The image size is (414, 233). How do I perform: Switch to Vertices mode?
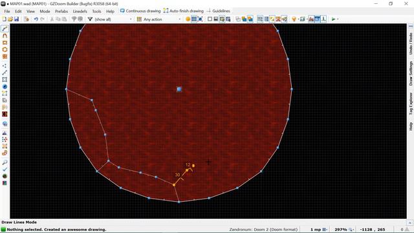coord(5,65)
